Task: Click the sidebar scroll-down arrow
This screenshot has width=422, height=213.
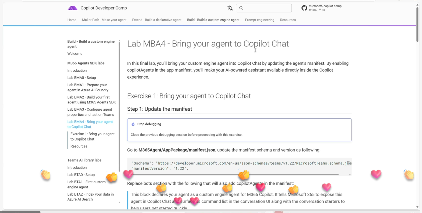Action: pyautogui.click(x=119, y=202)
